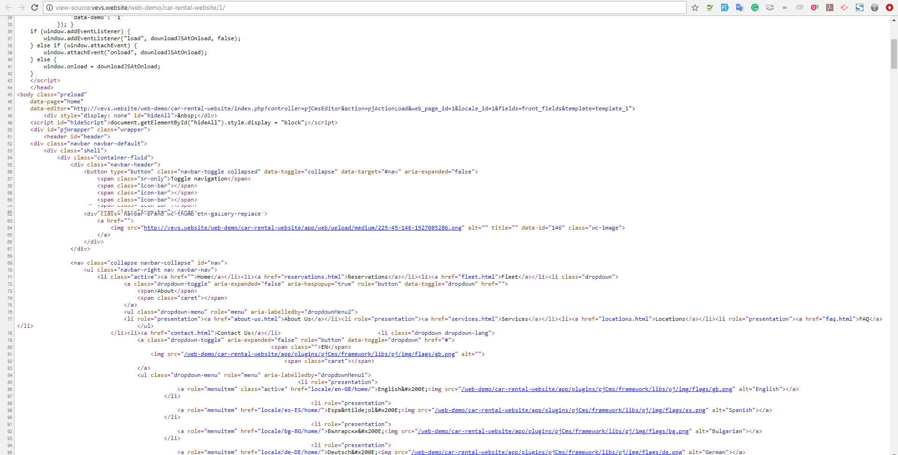Click the red upload arrow extension icon

[x=889, y=7]
